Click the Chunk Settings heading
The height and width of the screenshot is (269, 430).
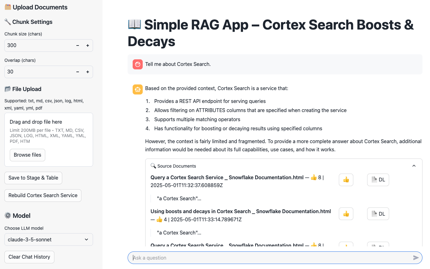(x=28, y=22)
